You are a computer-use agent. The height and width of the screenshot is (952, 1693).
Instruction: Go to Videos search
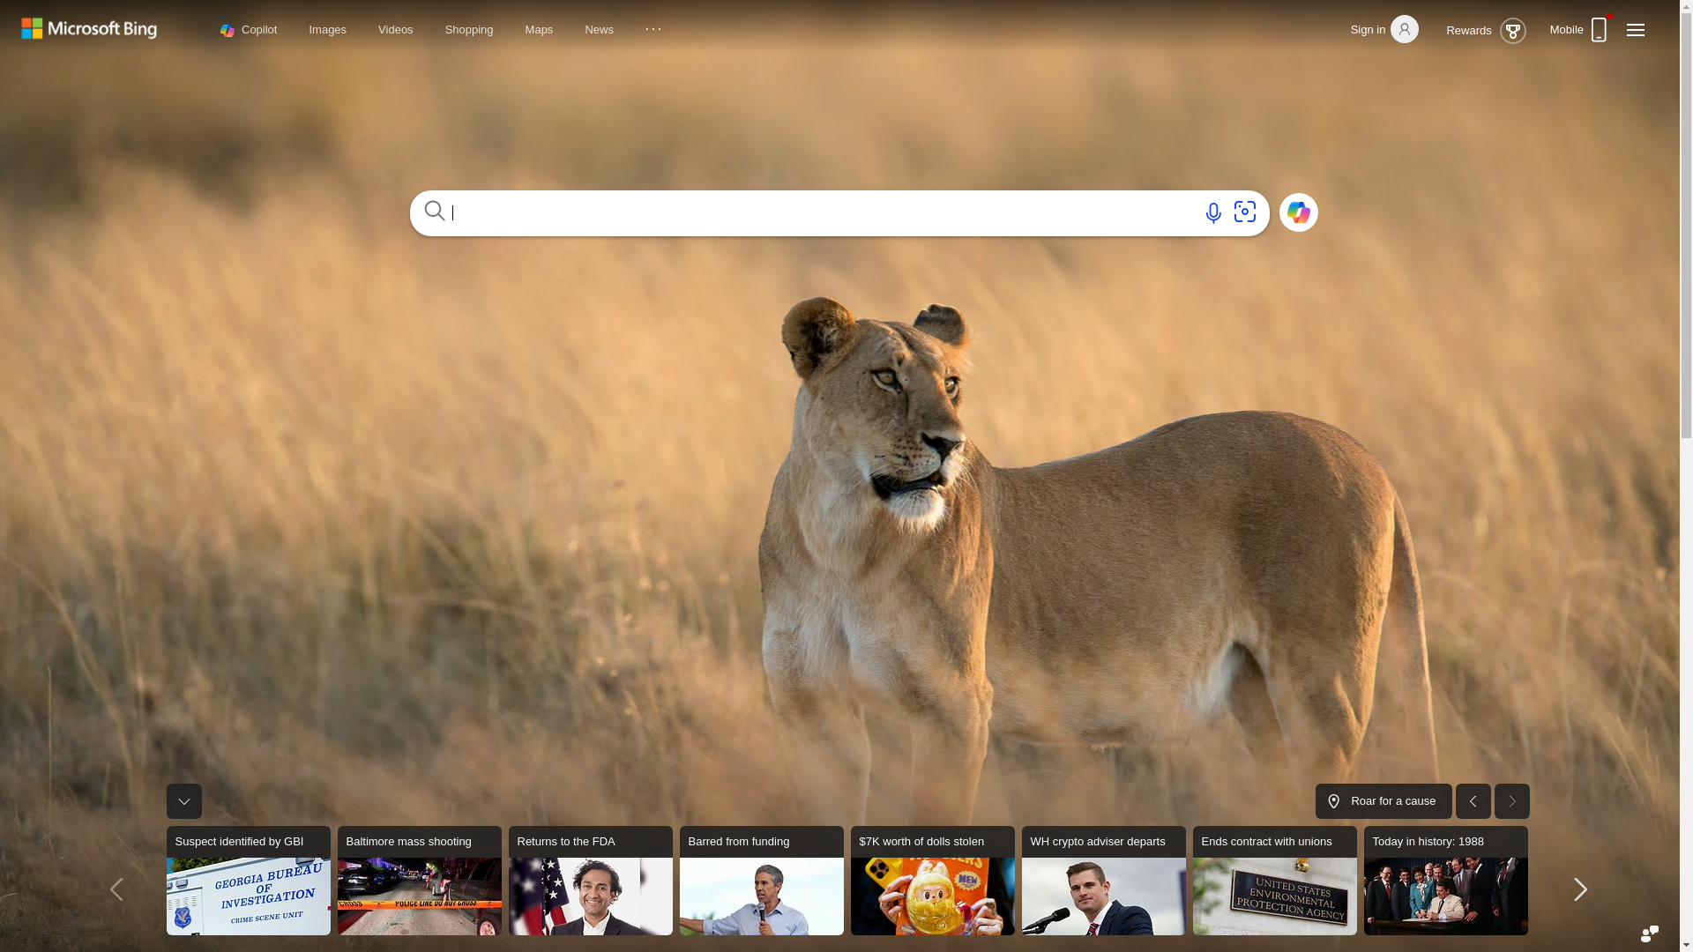click(395, 30)
